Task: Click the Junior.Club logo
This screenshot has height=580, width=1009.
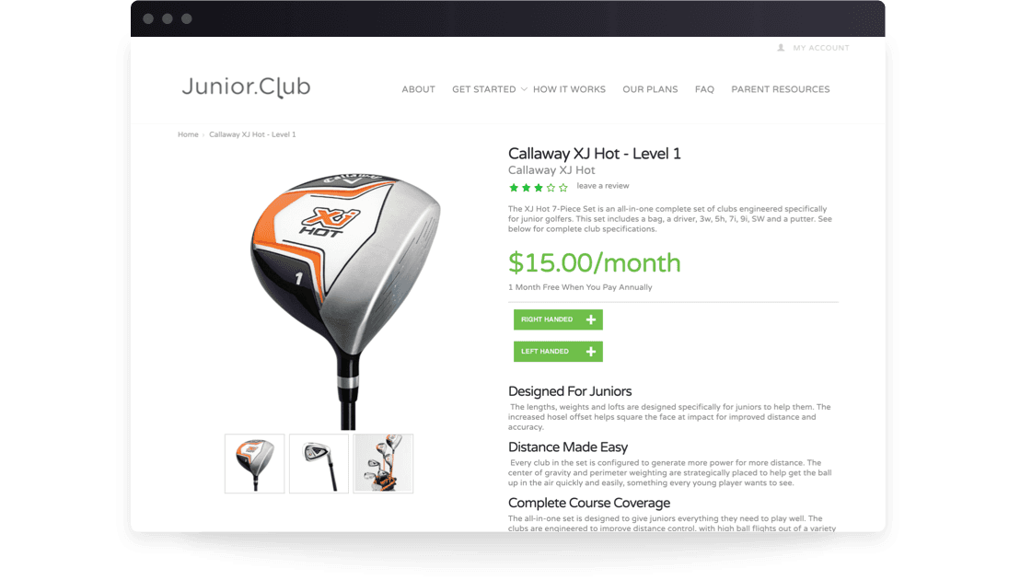Action: (246, 87)
